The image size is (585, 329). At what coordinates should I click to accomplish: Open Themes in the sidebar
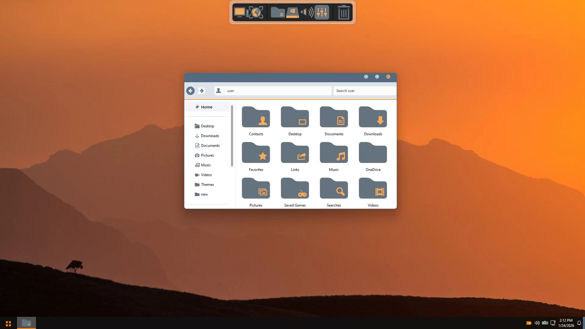tap(207, 185)
